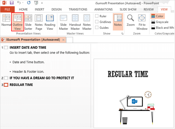Enable the Ruler checkbox
This screenshot has width=175, height=129.
pos(97,16)
